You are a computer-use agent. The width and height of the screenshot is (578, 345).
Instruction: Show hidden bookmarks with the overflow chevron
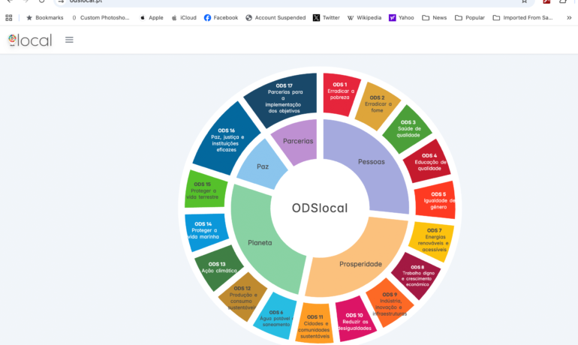coord(568,17)
